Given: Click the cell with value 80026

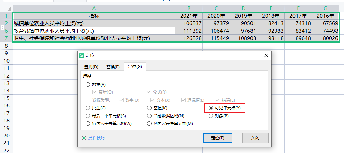Looking at the screenshot, I should click(325, 38).
